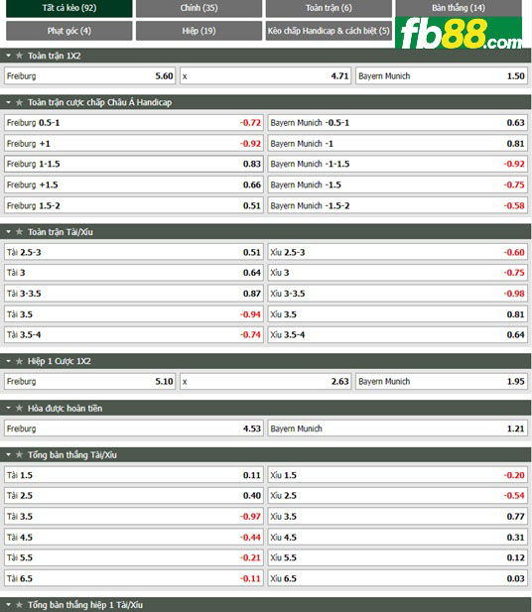Pick Bayern Munich -1-1.5 at -0.92

pyautogui.click(x=398, y=164)
